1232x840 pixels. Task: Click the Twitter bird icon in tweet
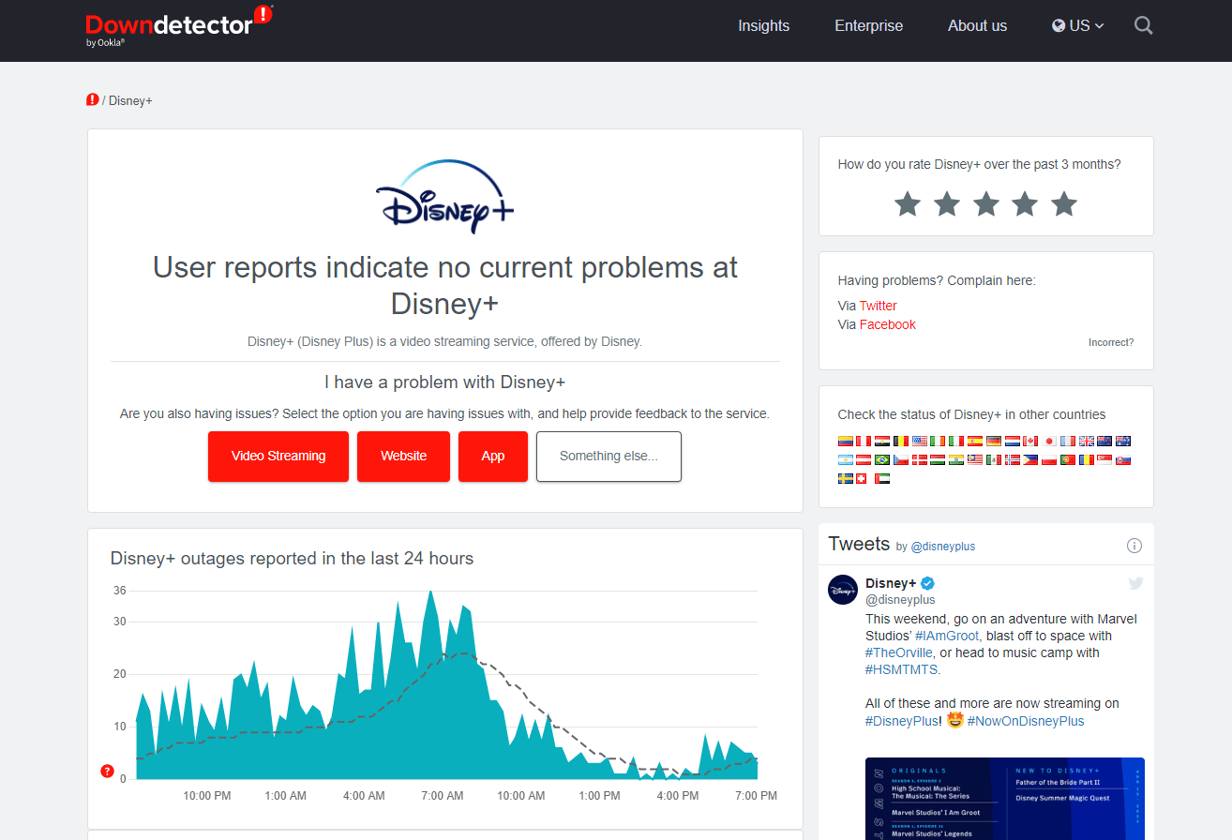(1135, 583)
